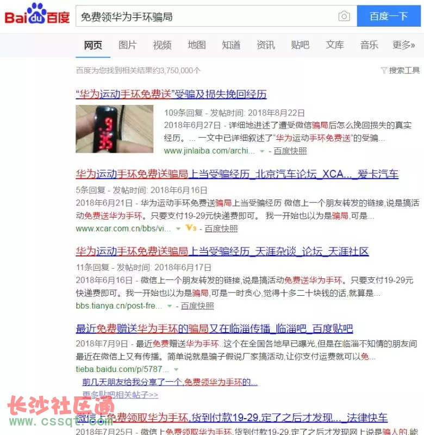Open the 贴吧 tab
The height and width of the screenshot is (435, 424).
point(300,45)
